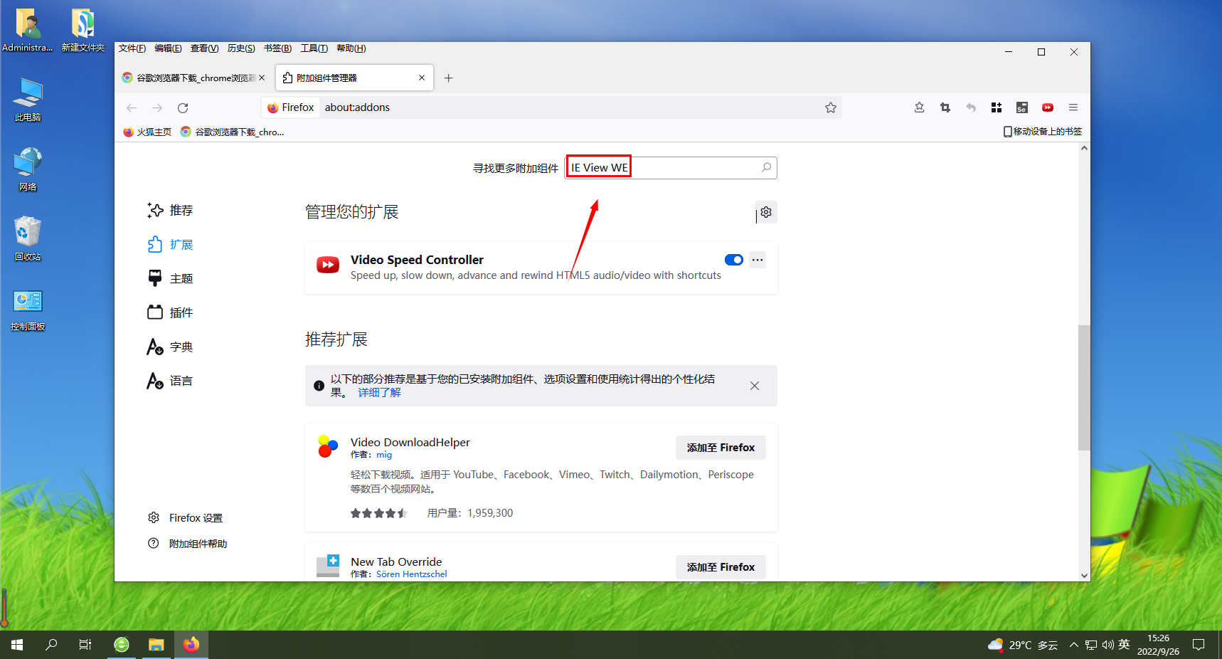This screenshot has width=1222, height=659.
Task: Bookmark this page with the star
Action: [831, 107]
